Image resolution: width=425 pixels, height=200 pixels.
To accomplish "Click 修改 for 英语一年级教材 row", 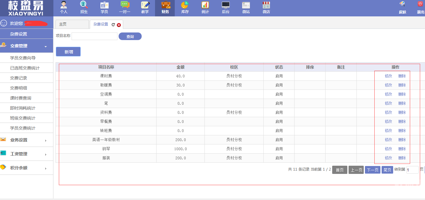I will coord(388,140).
